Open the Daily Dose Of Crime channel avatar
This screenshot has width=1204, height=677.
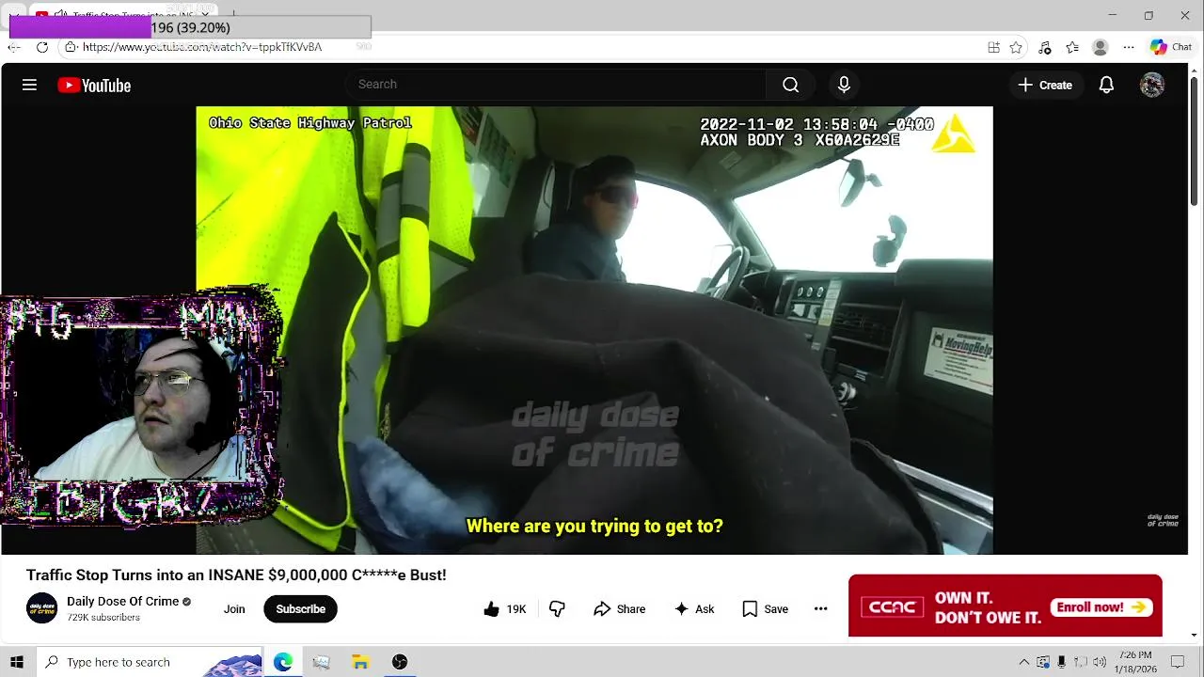pyautogui.click(x=41, y=608)
